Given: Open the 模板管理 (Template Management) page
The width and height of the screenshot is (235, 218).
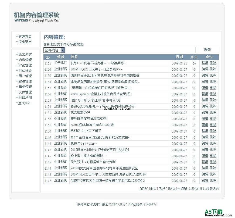Looking at the screenshot, I should coord(25,87).
